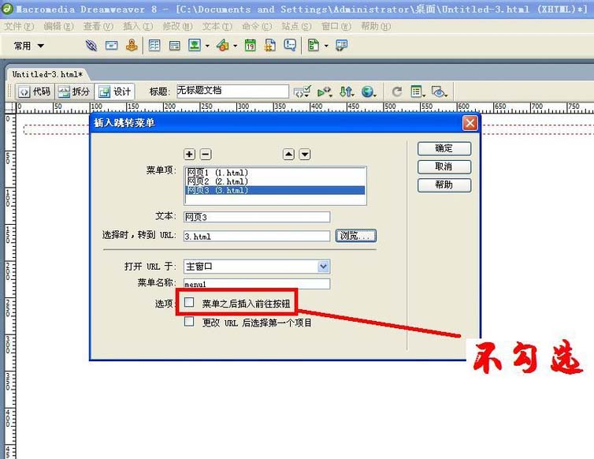
Task: Click the Dreamweaver title bar logo
Action: (7, 9)
